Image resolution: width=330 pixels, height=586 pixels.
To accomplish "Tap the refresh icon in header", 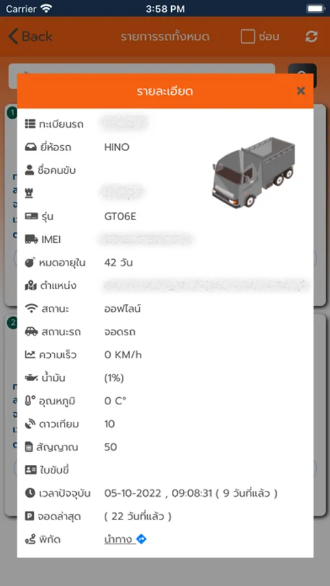I will tap(311, 36).
